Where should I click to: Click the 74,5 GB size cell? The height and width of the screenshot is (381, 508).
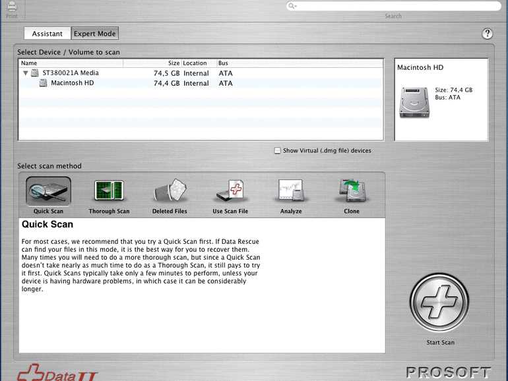tap(166, 73)
